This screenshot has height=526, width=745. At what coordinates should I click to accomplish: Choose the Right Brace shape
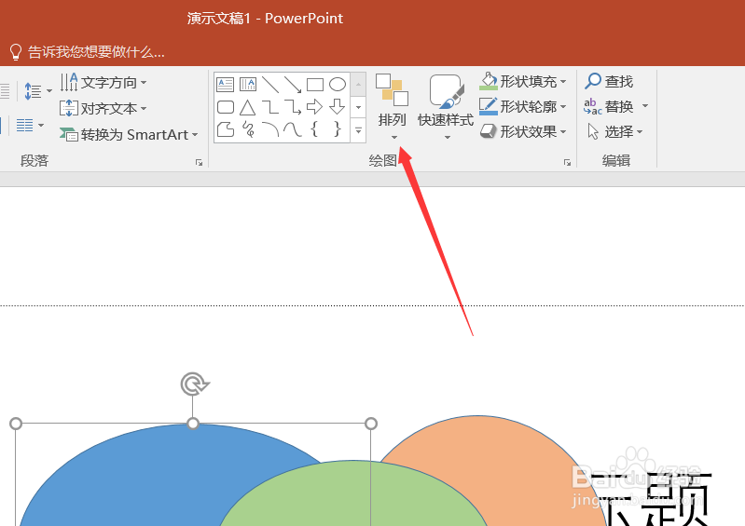338,129
